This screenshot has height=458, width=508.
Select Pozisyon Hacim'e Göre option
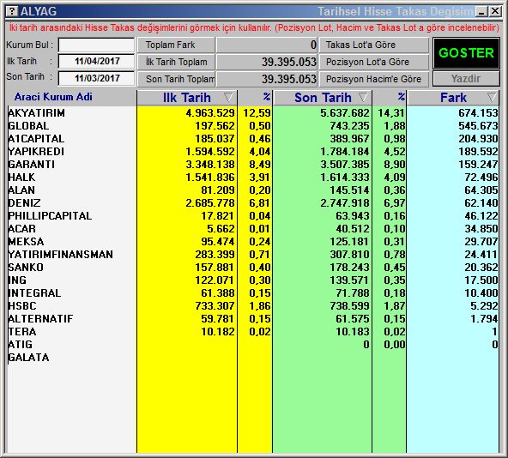(374, 79)
